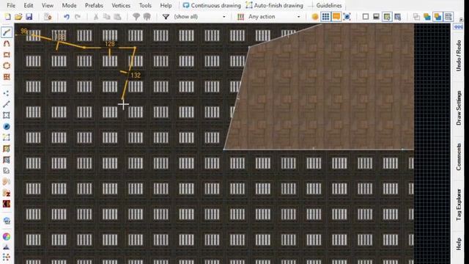Select the Draw Ellipse mode tool

coord(7,66)
